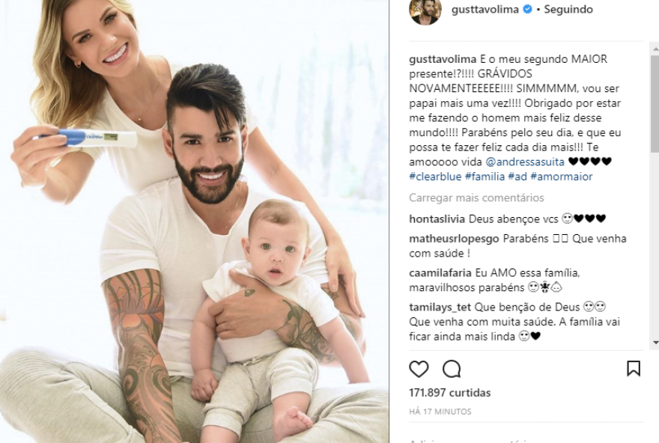Click the HÁ 17 MINUTOS timestamp
This screenshot has height=443, width=659.
pos(440,412)
